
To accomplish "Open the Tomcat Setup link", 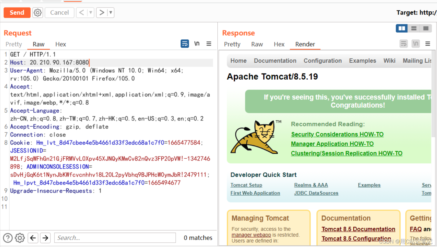I will tap(246, 185).
